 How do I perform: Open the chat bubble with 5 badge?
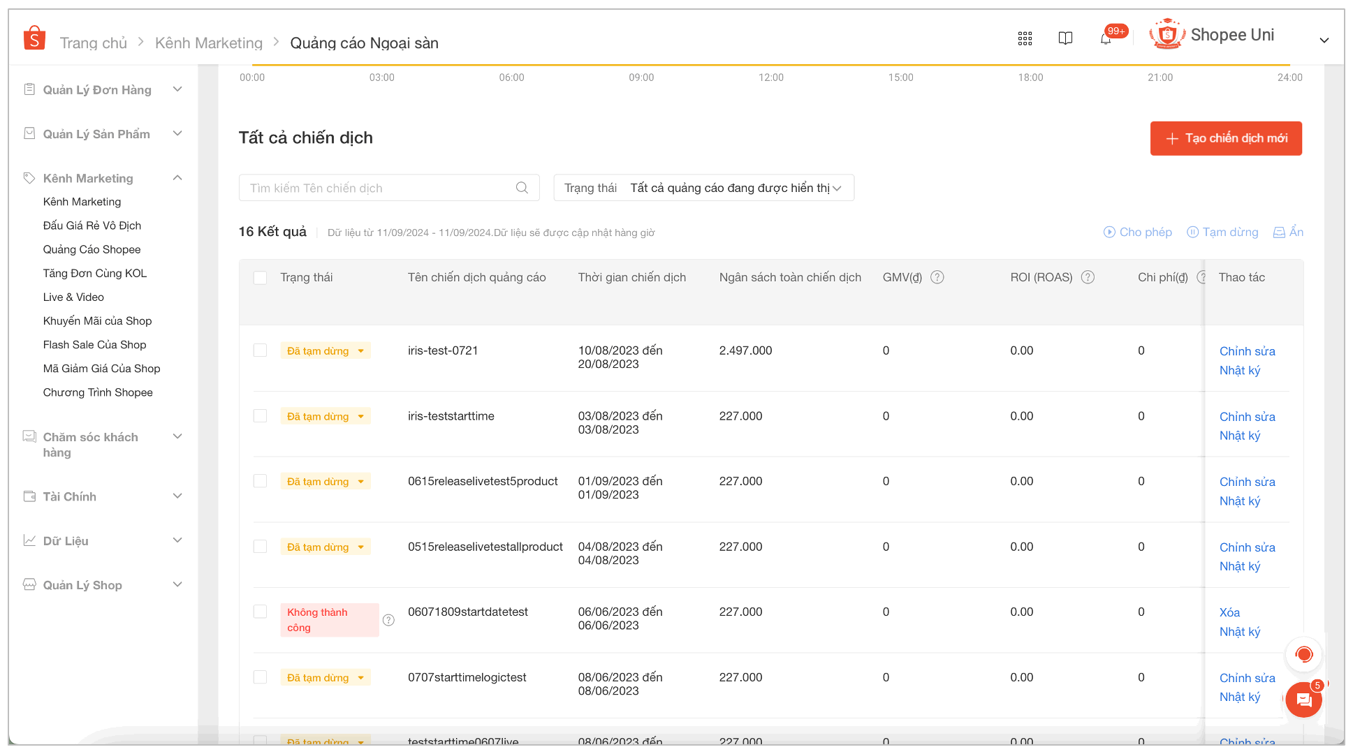[1303, 700]
